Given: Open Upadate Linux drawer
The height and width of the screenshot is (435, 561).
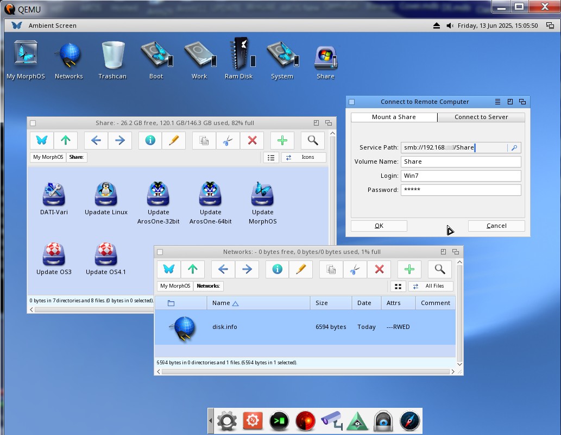Looking at the screenshot, I should [x=106, y=199].
